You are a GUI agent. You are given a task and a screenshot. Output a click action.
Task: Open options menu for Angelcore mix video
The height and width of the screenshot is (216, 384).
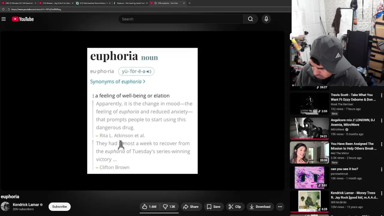[381, 120]
